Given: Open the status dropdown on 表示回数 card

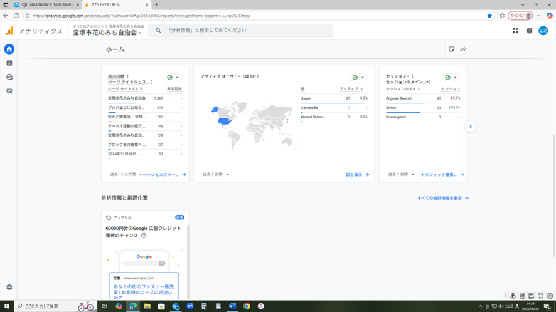Looking at the screenshot, I should pos(173,77).
